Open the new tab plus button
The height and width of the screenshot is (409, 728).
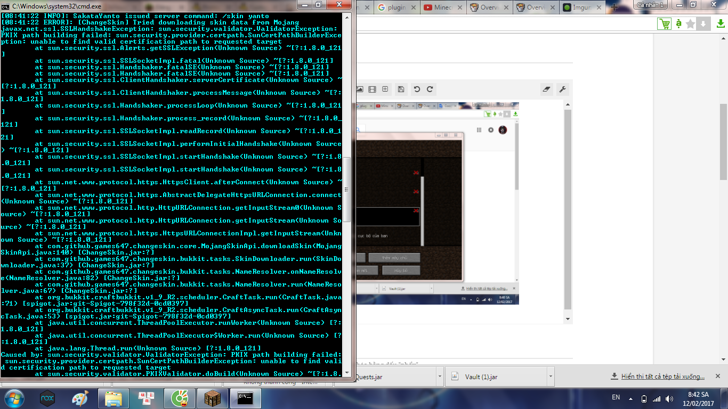coord(614,7)
